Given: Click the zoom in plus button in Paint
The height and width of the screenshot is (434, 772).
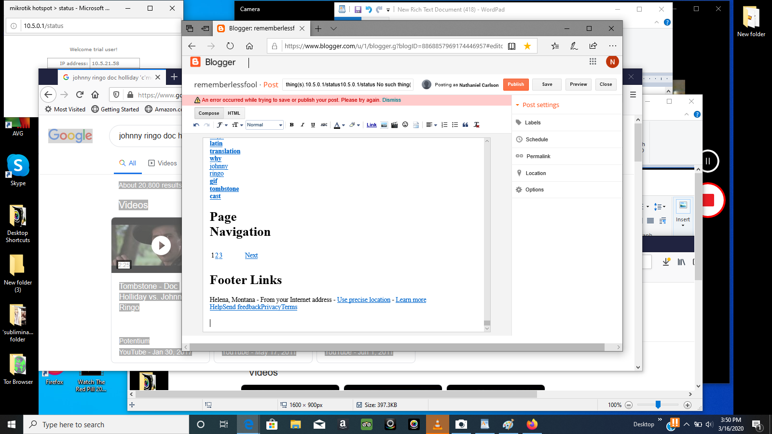Looking at the screenshot, I should tap(688, 405).
